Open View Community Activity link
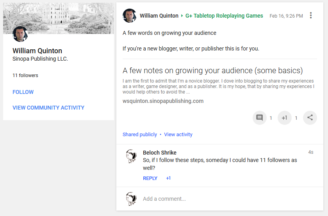 pyautogui.click(x=48, y=108)
